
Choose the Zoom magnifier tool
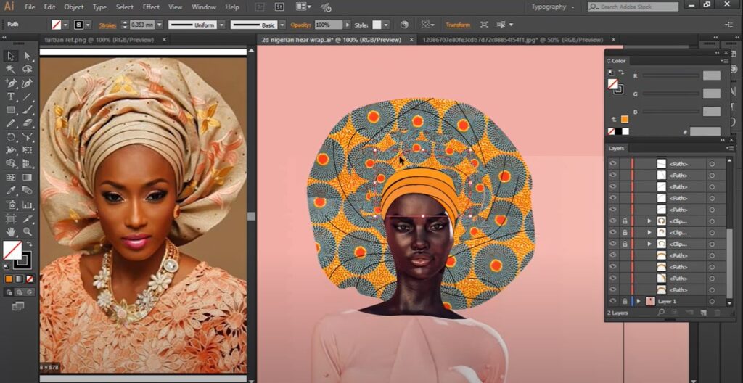point(28,232)
